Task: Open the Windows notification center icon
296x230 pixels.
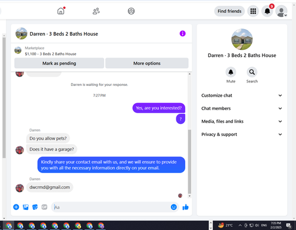Action: pyautogui.click(x=289, y=225)
